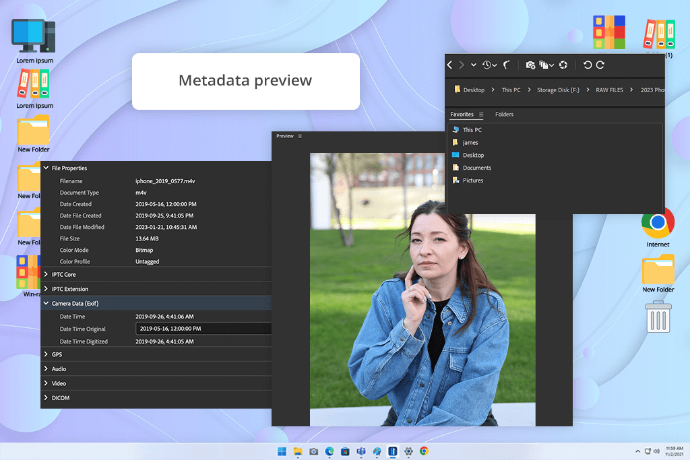Viewport: 690px width, 460px height.
Task: Open the parent/favorites dropdown beside the forward arrow
Action: [474, 65]
